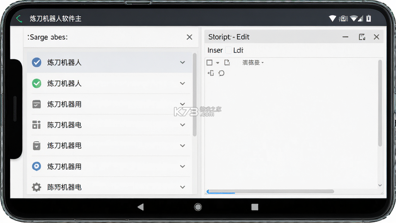Click the export page icon in editor toolbar
This screenshot has height=223, width=396.
[227, 62]
